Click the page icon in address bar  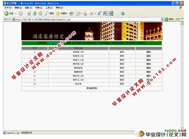[14, 19]
